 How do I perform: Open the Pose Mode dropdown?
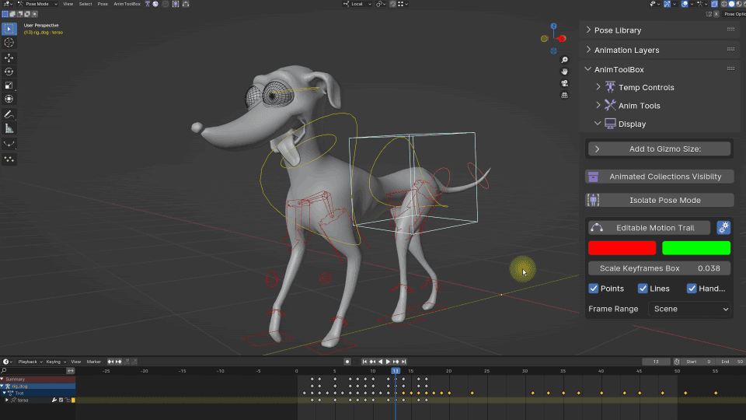[37, 4]
